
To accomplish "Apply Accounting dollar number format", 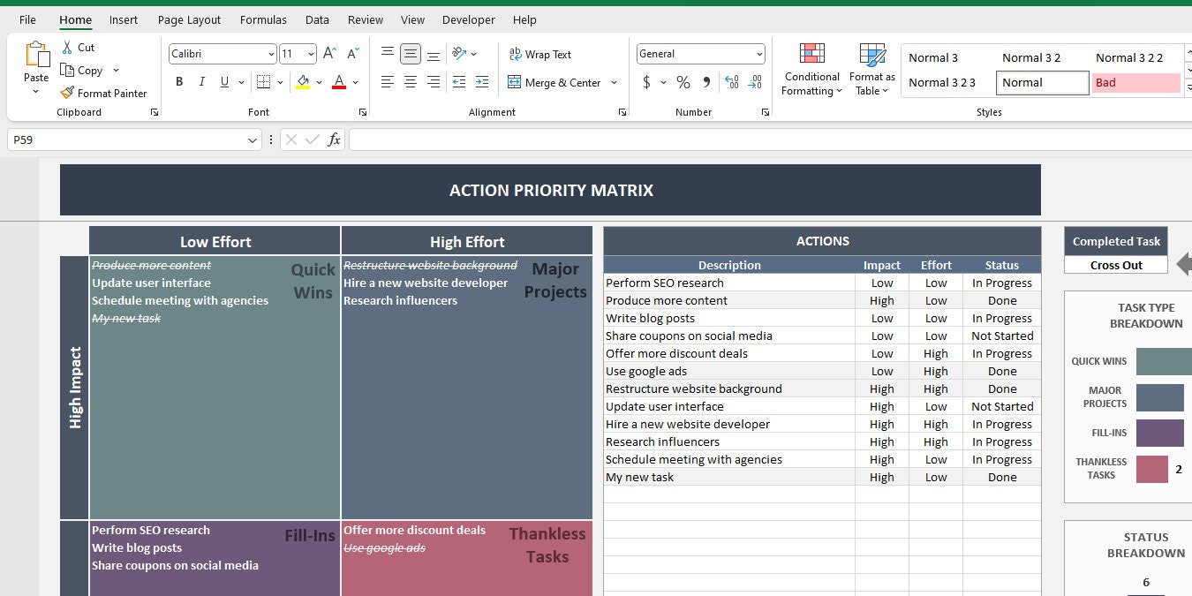I will pyautogui.click(x=647, y=82).
